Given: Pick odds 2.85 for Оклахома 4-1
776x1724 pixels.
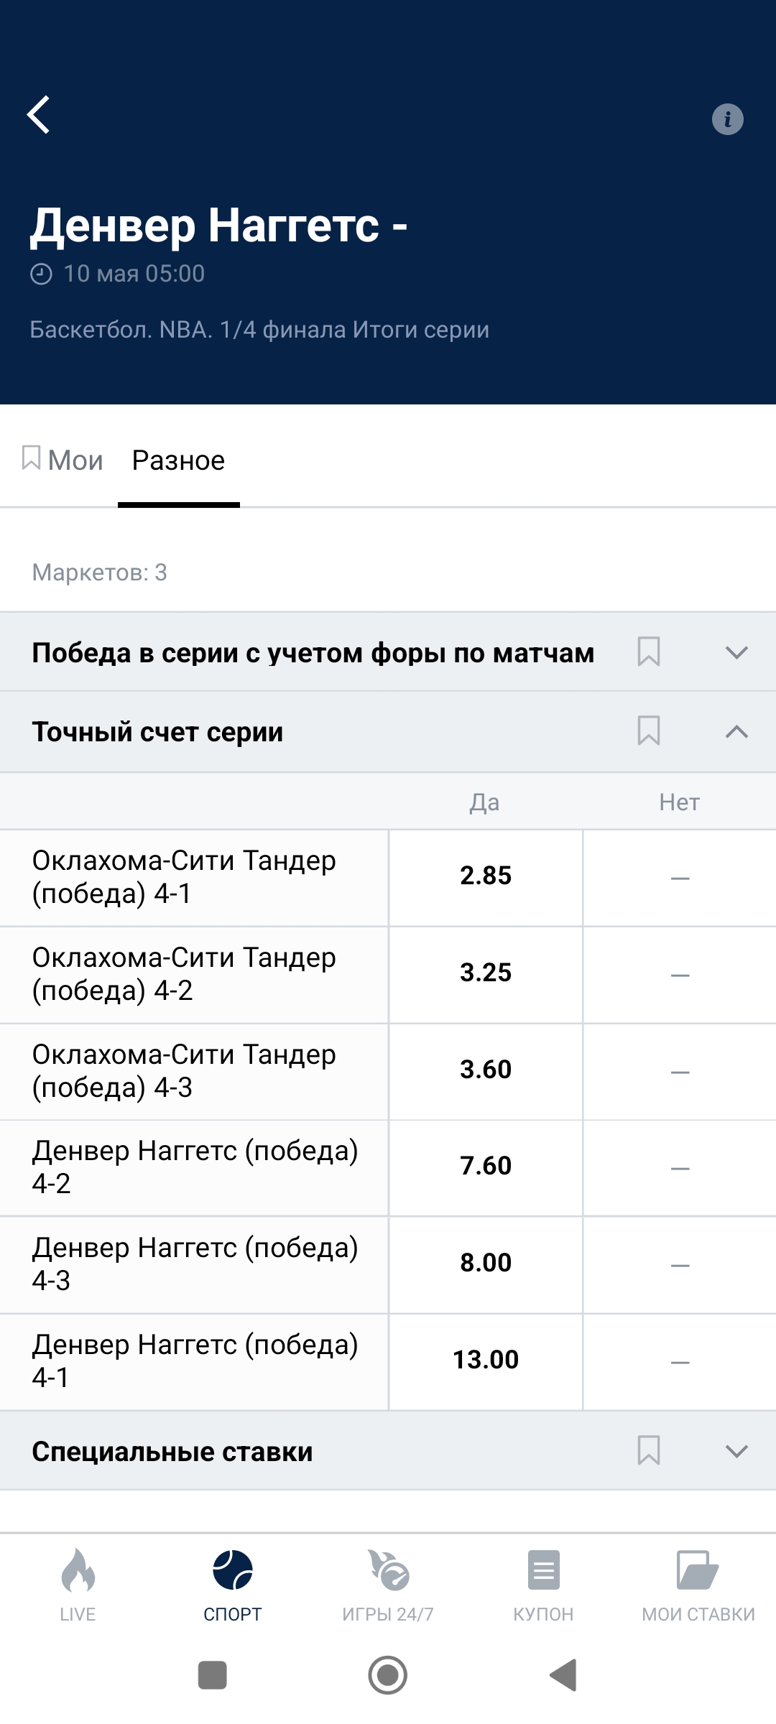Looking at the screenshot, I should pos(486,877).
